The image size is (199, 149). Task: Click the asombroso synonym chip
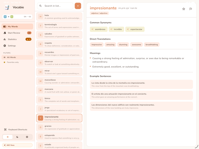tap(99, 29)
